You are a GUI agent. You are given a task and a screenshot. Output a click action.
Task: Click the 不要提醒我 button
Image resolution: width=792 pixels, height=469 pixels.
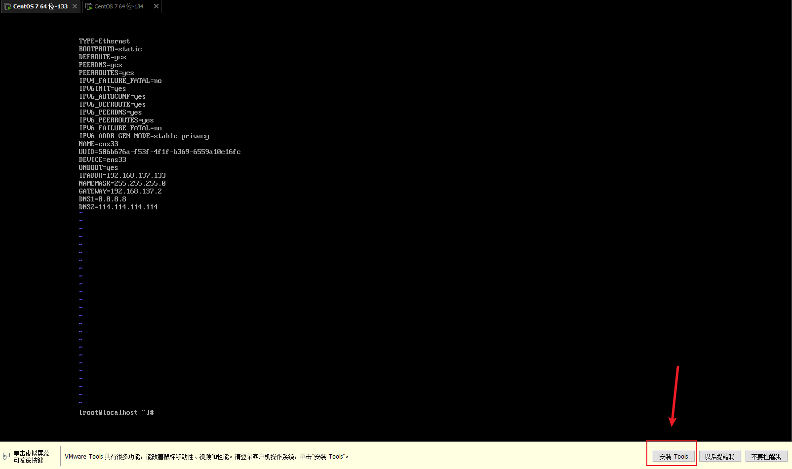tap(766, 457)
